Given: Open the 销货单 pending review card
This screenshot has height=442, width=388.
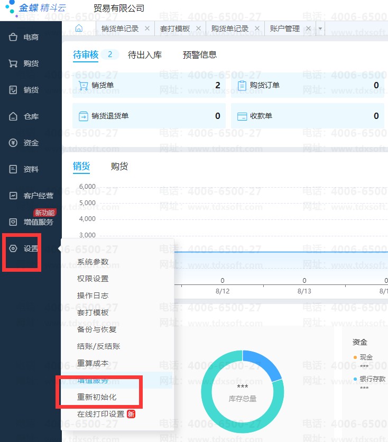Looking at the screenshot, I should [149, 86].
